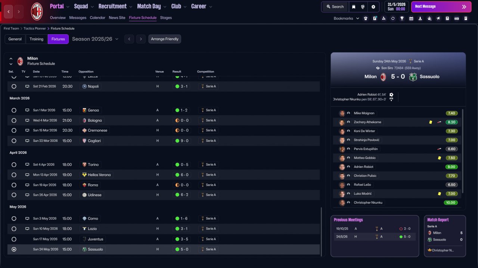478x268 pixels.
Task: Open the megaphone bookmark icon
Action: click(x=438, y=18)
